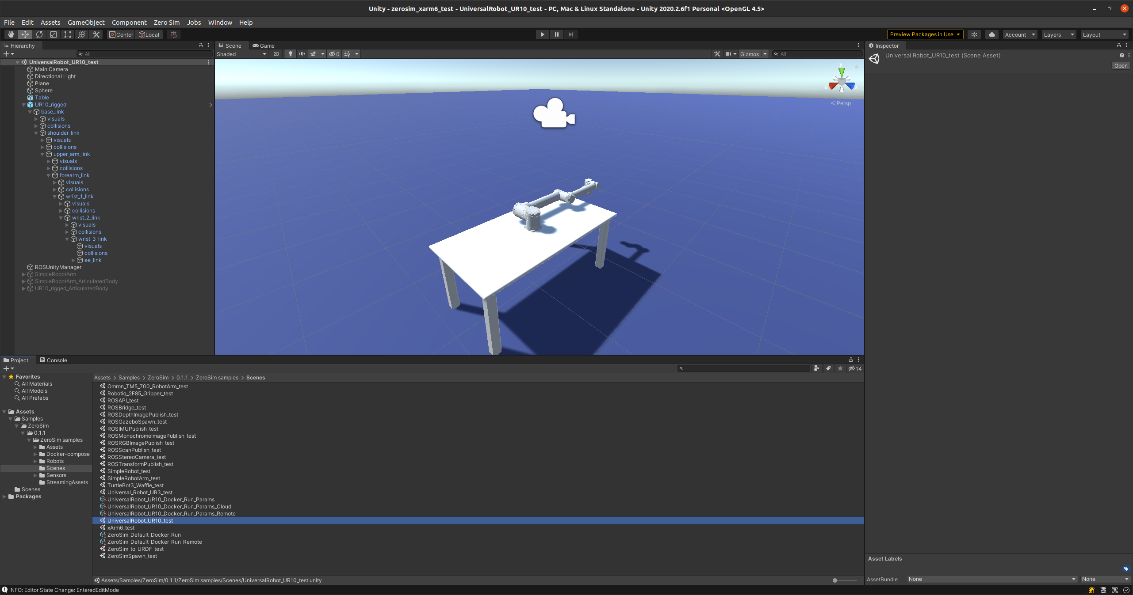This screenshot has width=1133, height=595.
Task: Toggle scene audio speaker icon
Action: tap(302, 54)
